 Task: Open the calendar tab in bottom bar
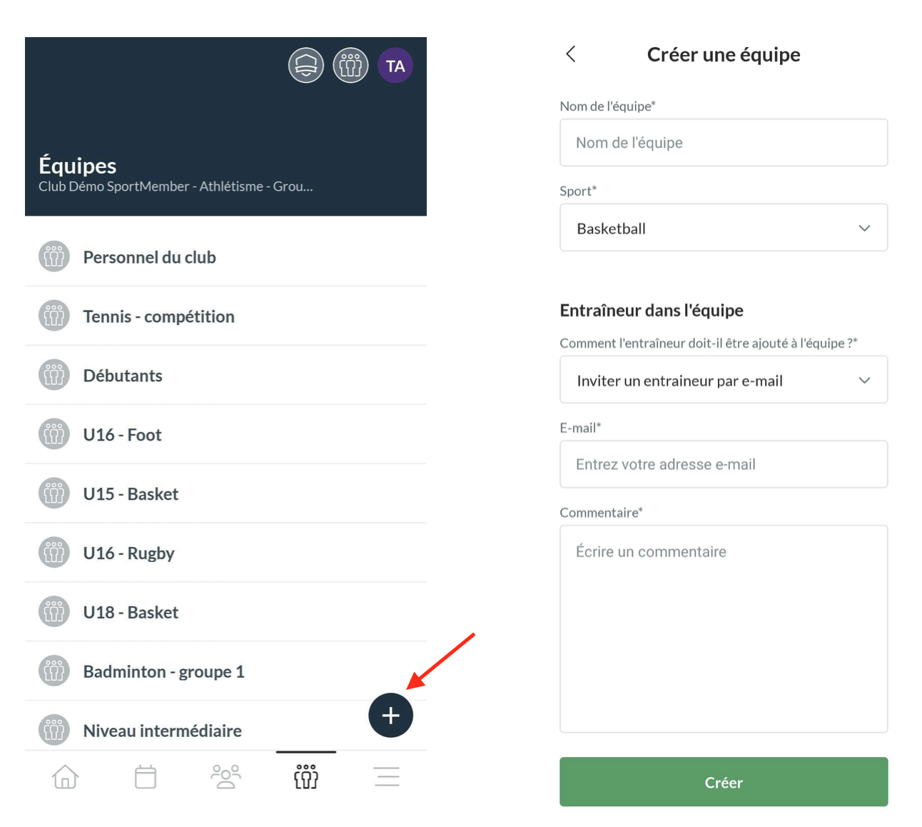click(x=146, y=777)
